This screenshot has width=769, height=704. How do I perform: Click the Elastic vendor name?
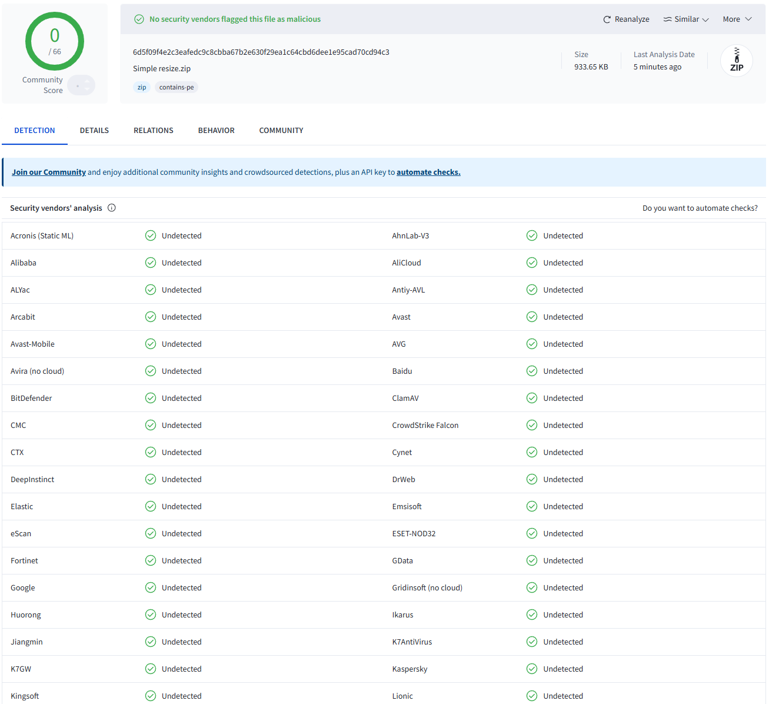pos(22,507)
